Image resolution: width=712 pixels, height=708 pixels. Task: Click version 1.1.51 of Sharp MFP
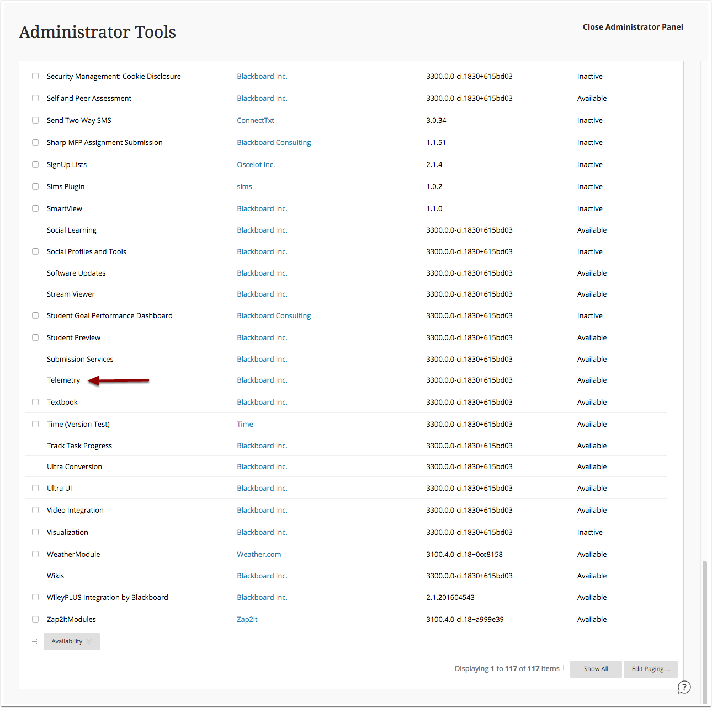436,142
